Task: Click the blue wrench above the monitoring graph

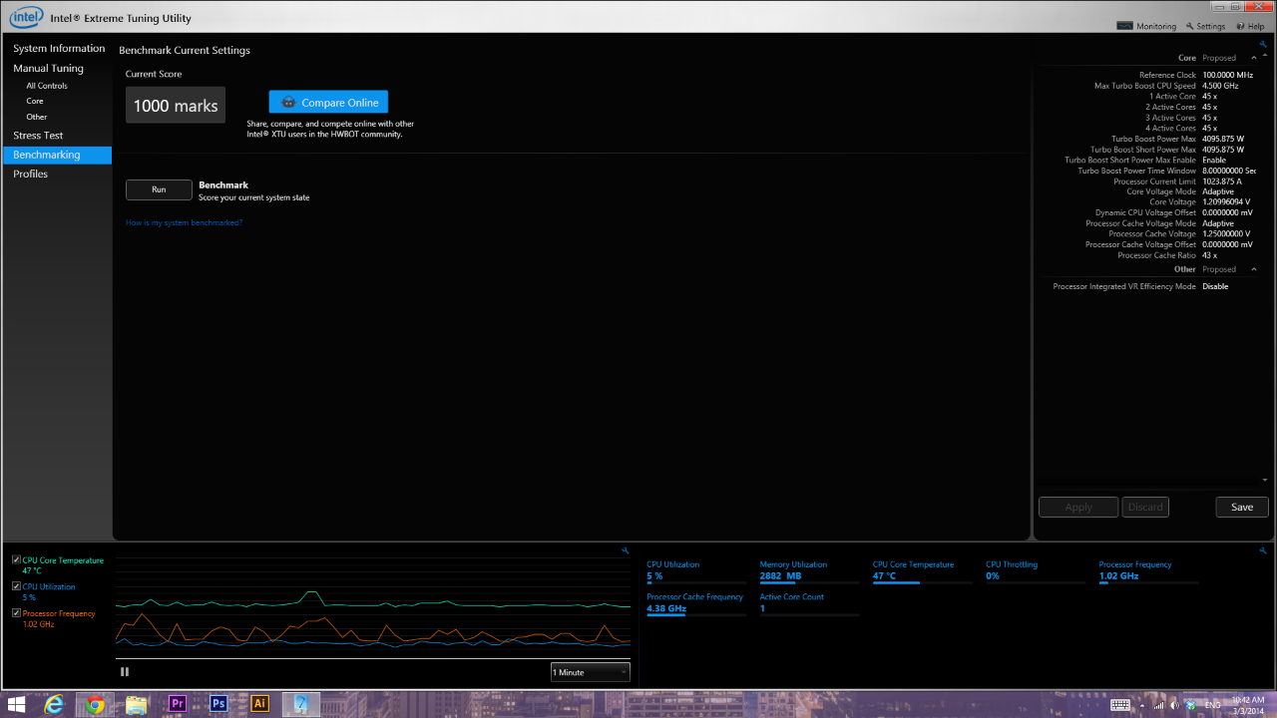Action: click(x=625, y=550)
